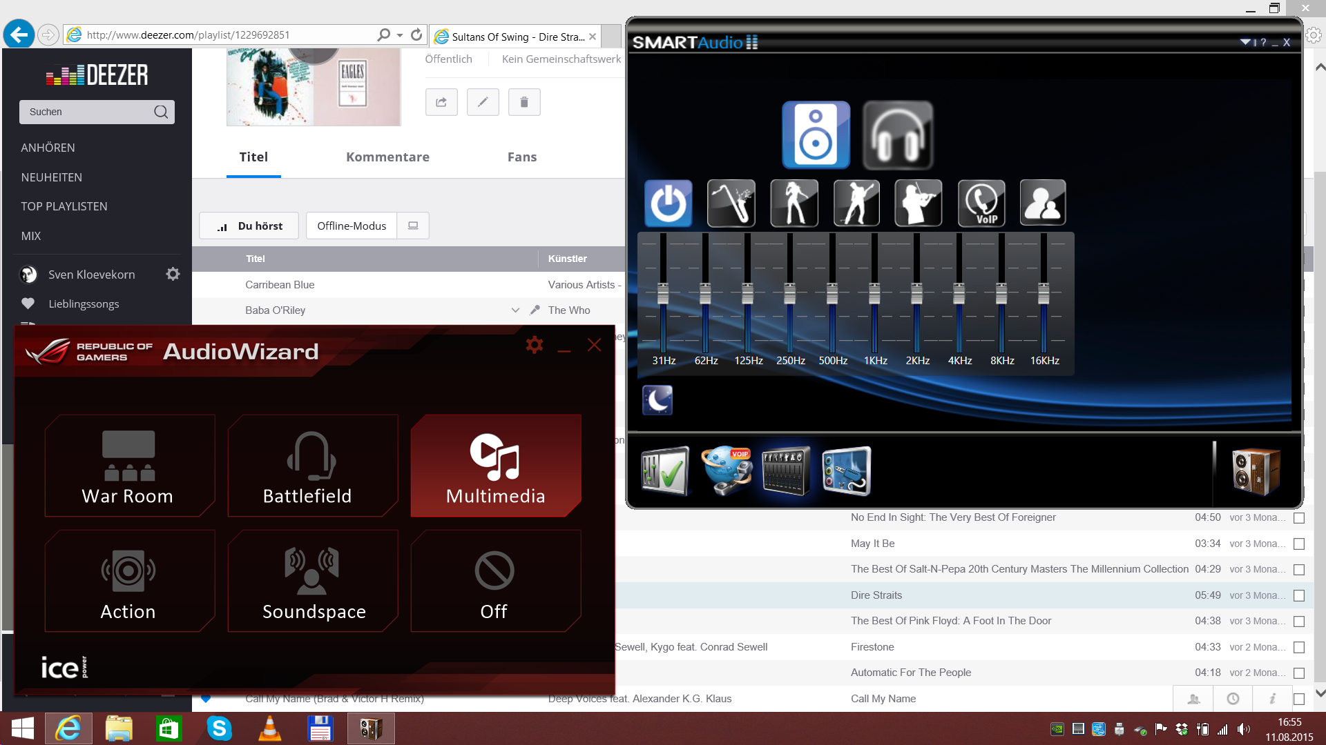Screen dimensions: 1326x745
Task: Open TOP PLAYLISTEN in Deezer sidebar
Action: [x=64, y=206]
